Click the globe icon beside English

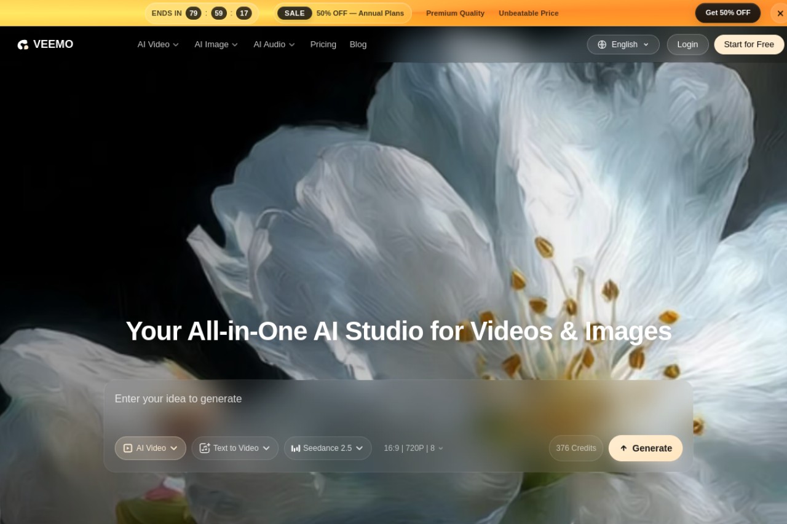click(602, 45)
